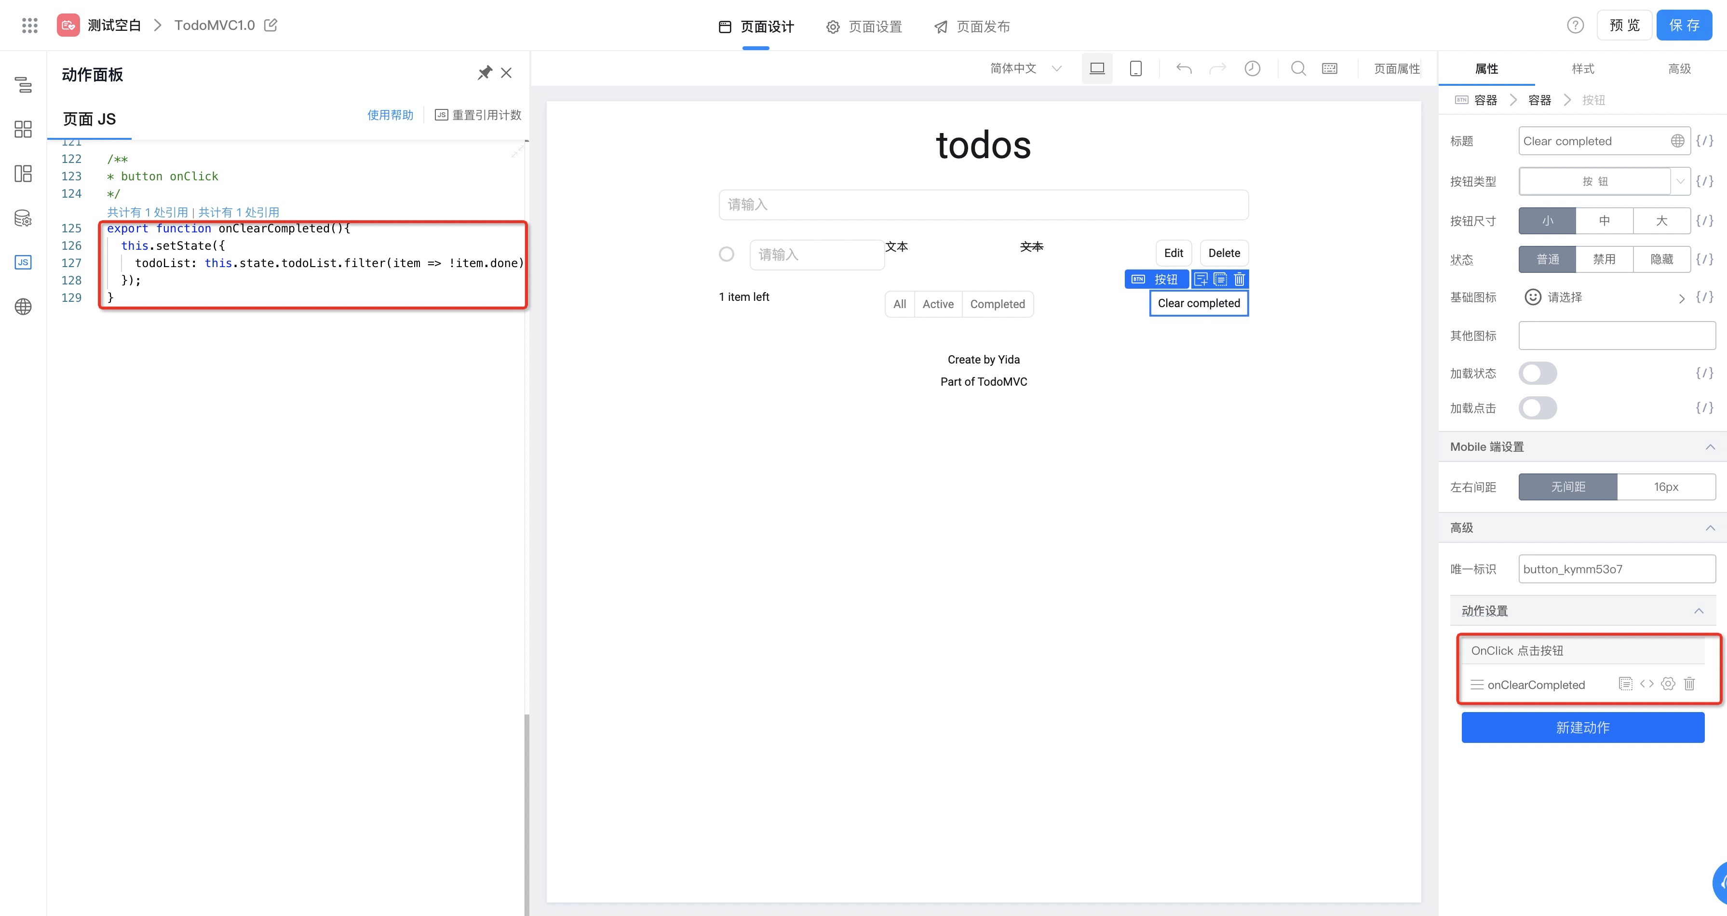The height and width of the screenshot is (916, 1727).
Task: Open the history clock icon
Action: pos(1252,68)
